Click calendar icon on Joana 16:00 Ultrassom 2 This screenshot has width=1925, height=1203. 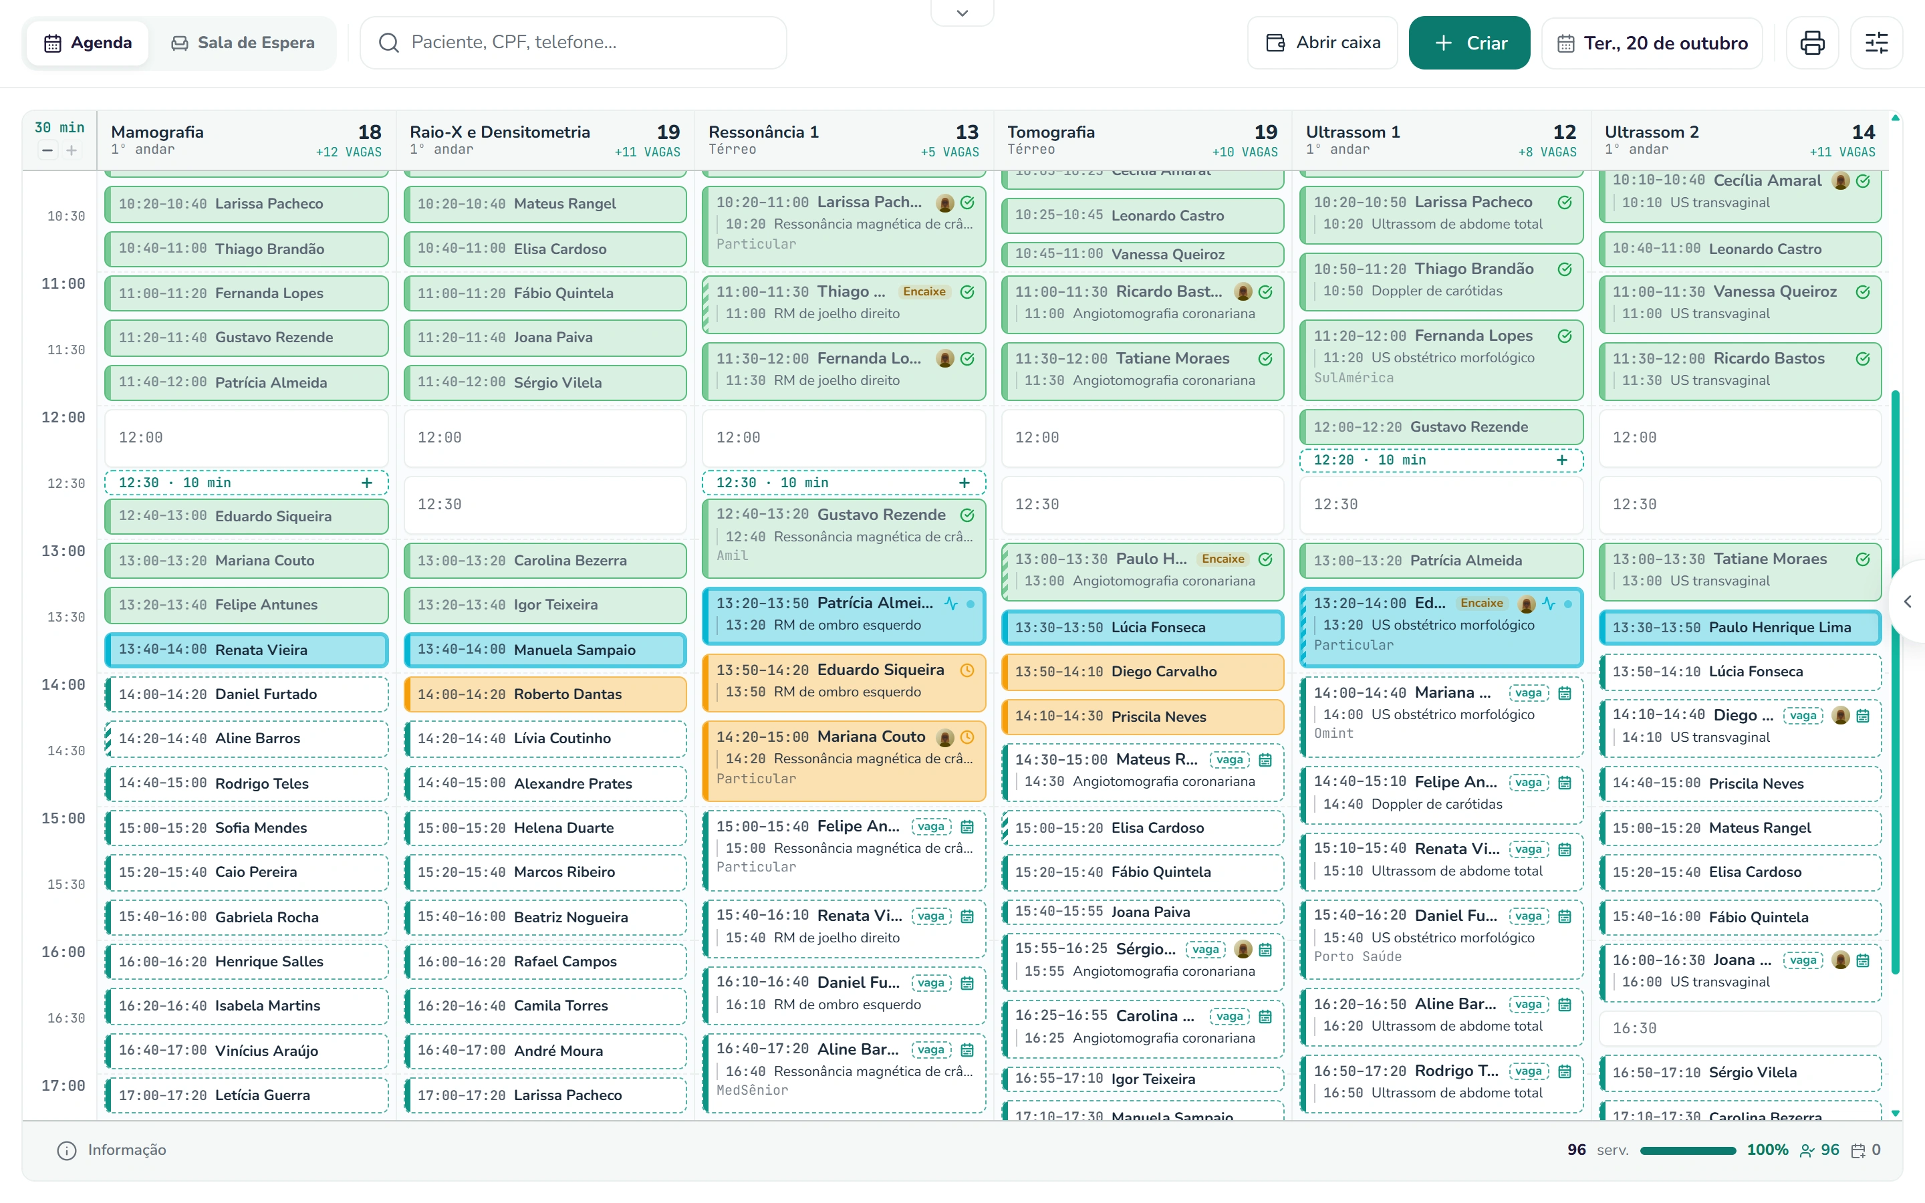point(1863,960)
